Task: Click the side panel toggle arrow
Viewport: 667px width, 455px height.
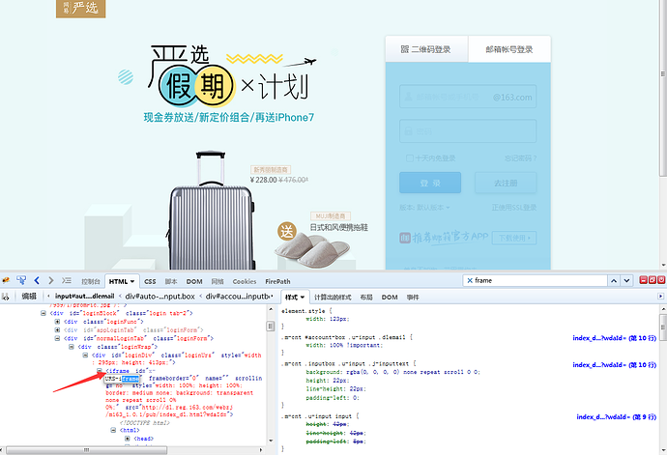Action: pyautogui.click(x=660, y=296)
